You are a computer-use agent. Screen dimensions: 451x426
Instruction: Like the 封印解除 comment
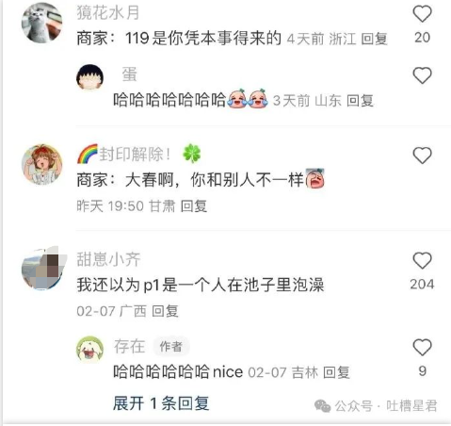pos(422,156)
